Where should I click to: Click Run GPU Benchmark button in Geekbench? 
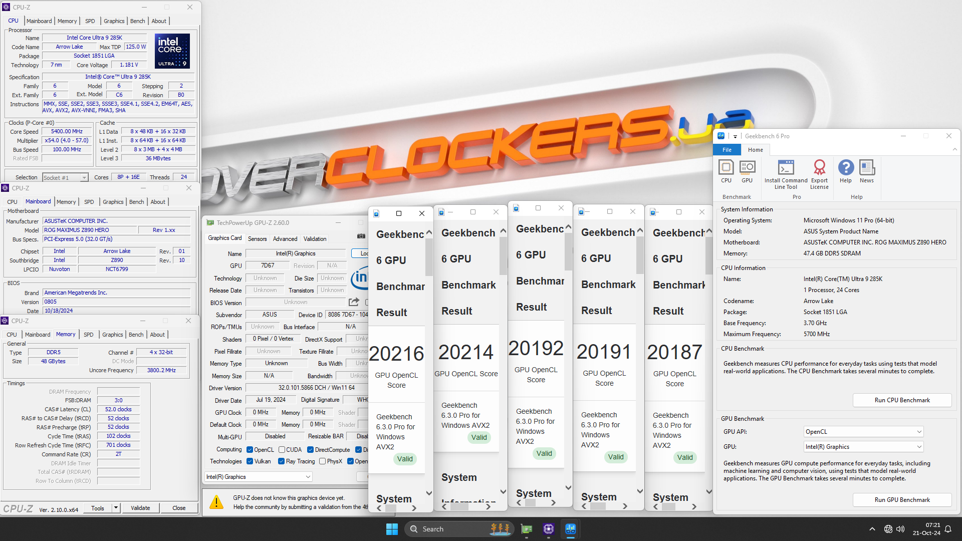tap(901, 500)
